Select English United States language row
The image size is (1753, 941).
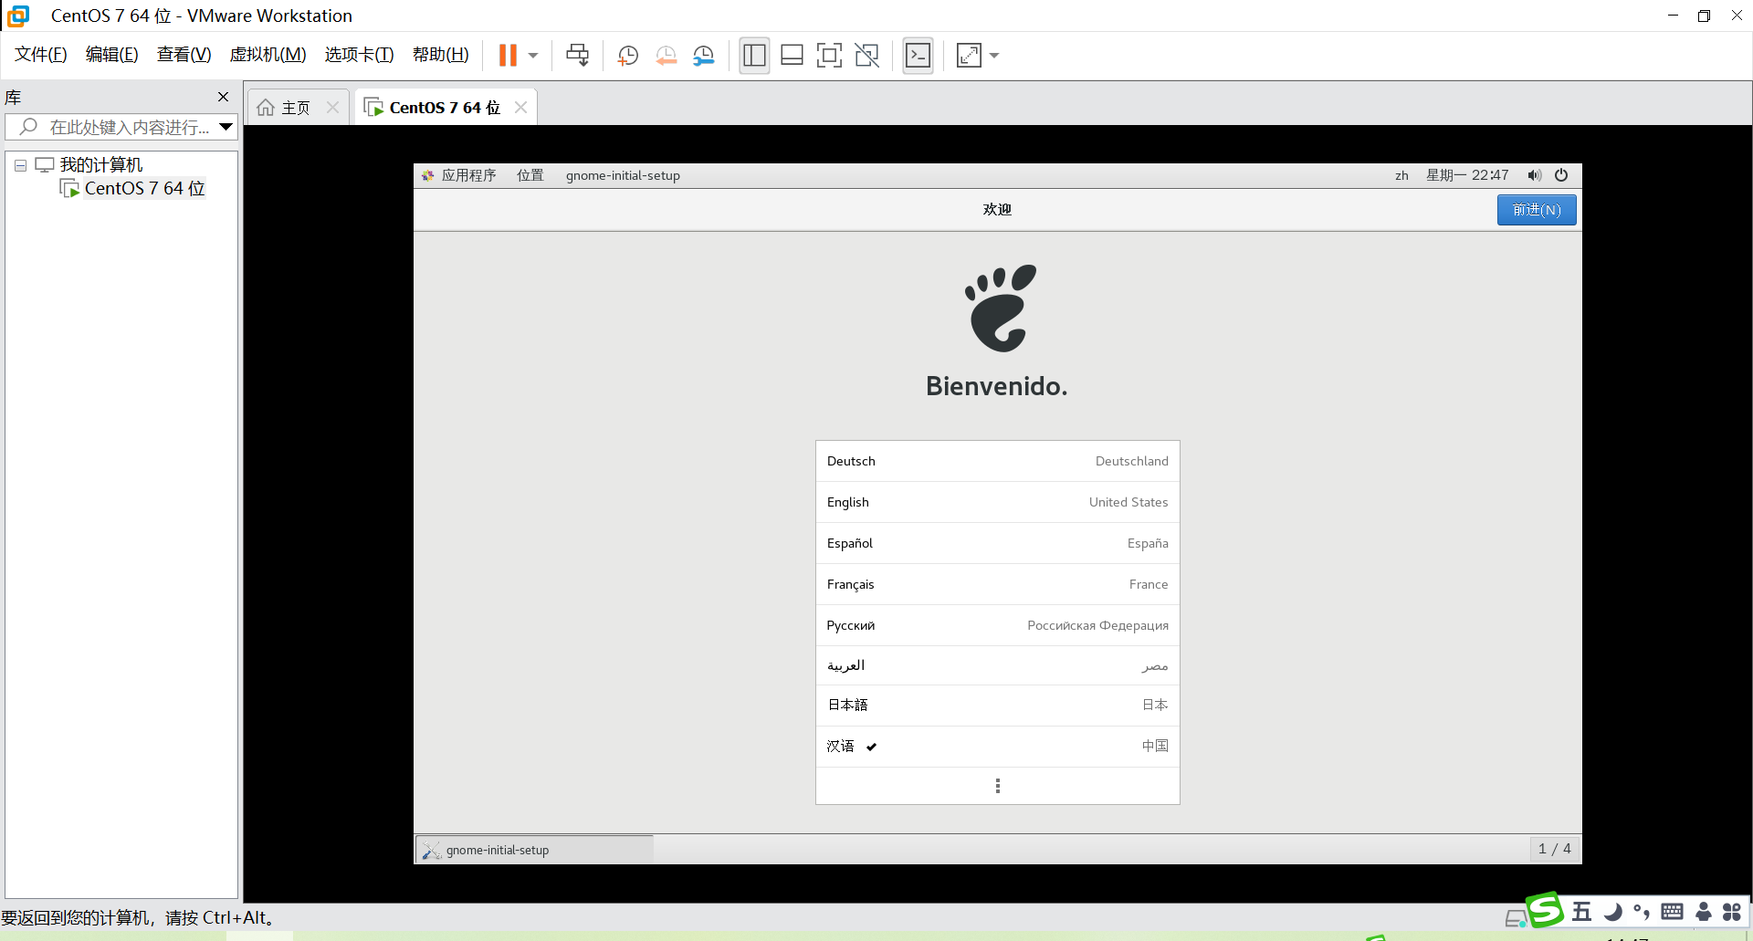click(x=997, y=502)
